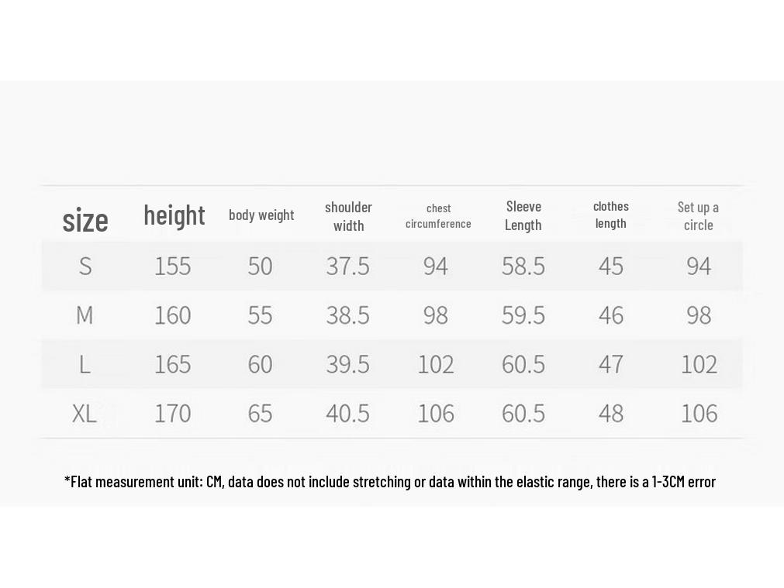Click the clothes length value 47
This screenshot has width=784, height=588.
[611, 364]
